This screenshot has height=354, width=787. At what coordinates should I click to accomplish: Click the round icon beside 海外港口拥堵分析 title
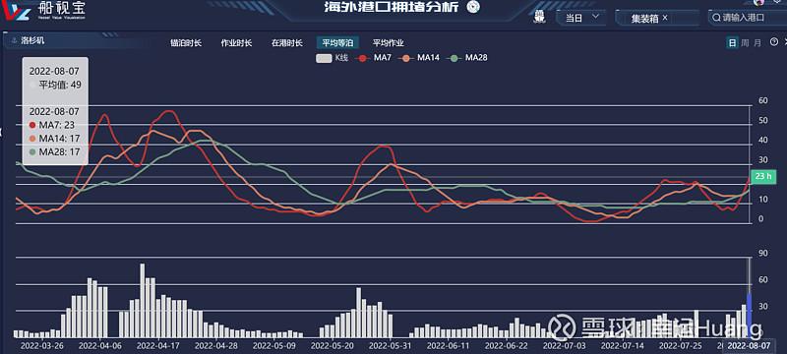click(473, 7)
